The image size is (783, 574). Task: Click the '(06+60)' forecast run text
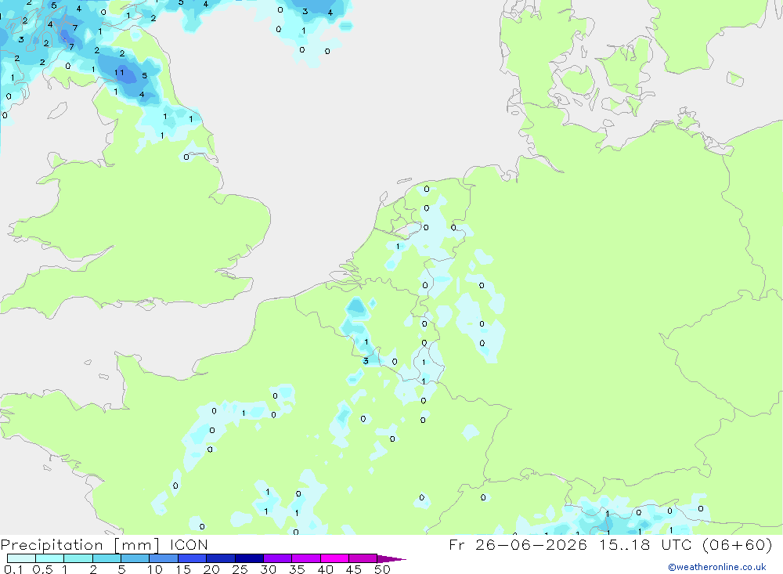pos(737,545)
